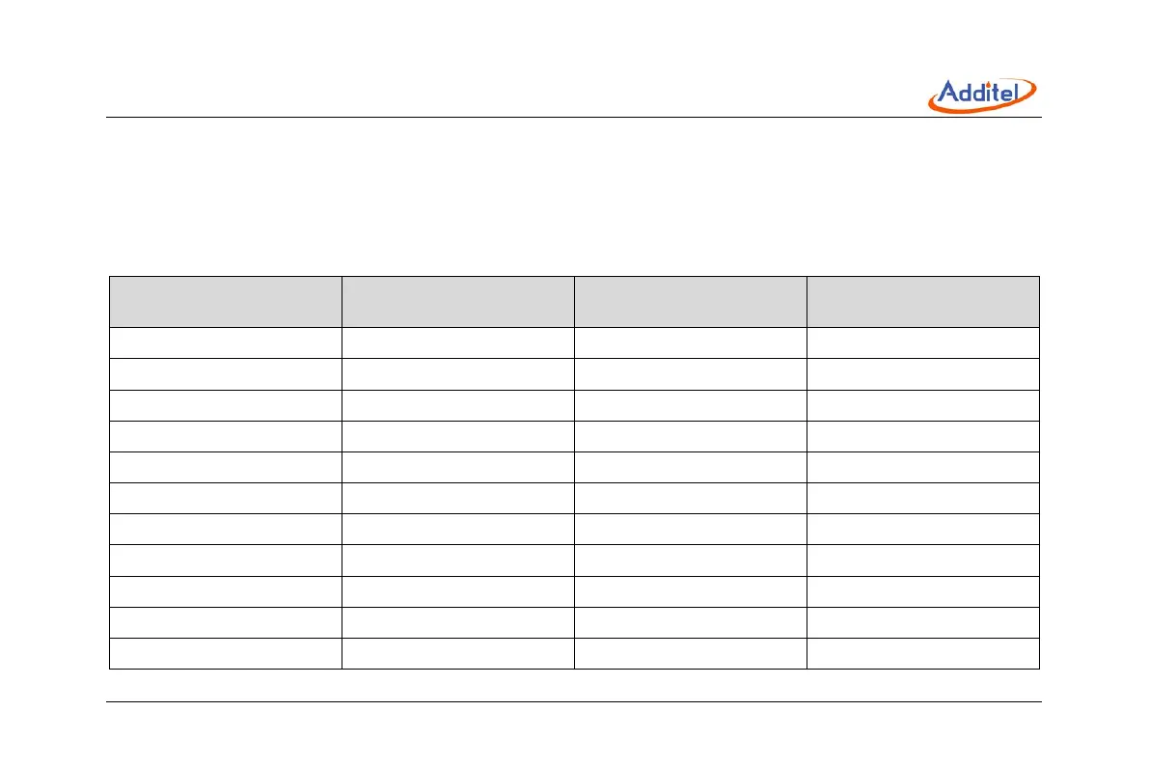Image resolution: width=1149 pixels, height=766 pixels.
Task: Click fourth white row, first column cell
Action: coord(225,436)
